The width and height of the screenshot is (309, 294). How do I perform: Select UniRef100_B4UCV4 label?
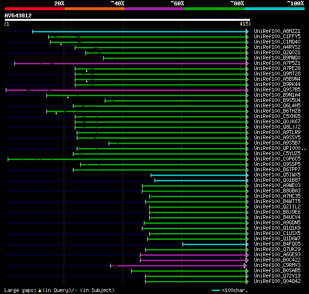click(277, 218)
